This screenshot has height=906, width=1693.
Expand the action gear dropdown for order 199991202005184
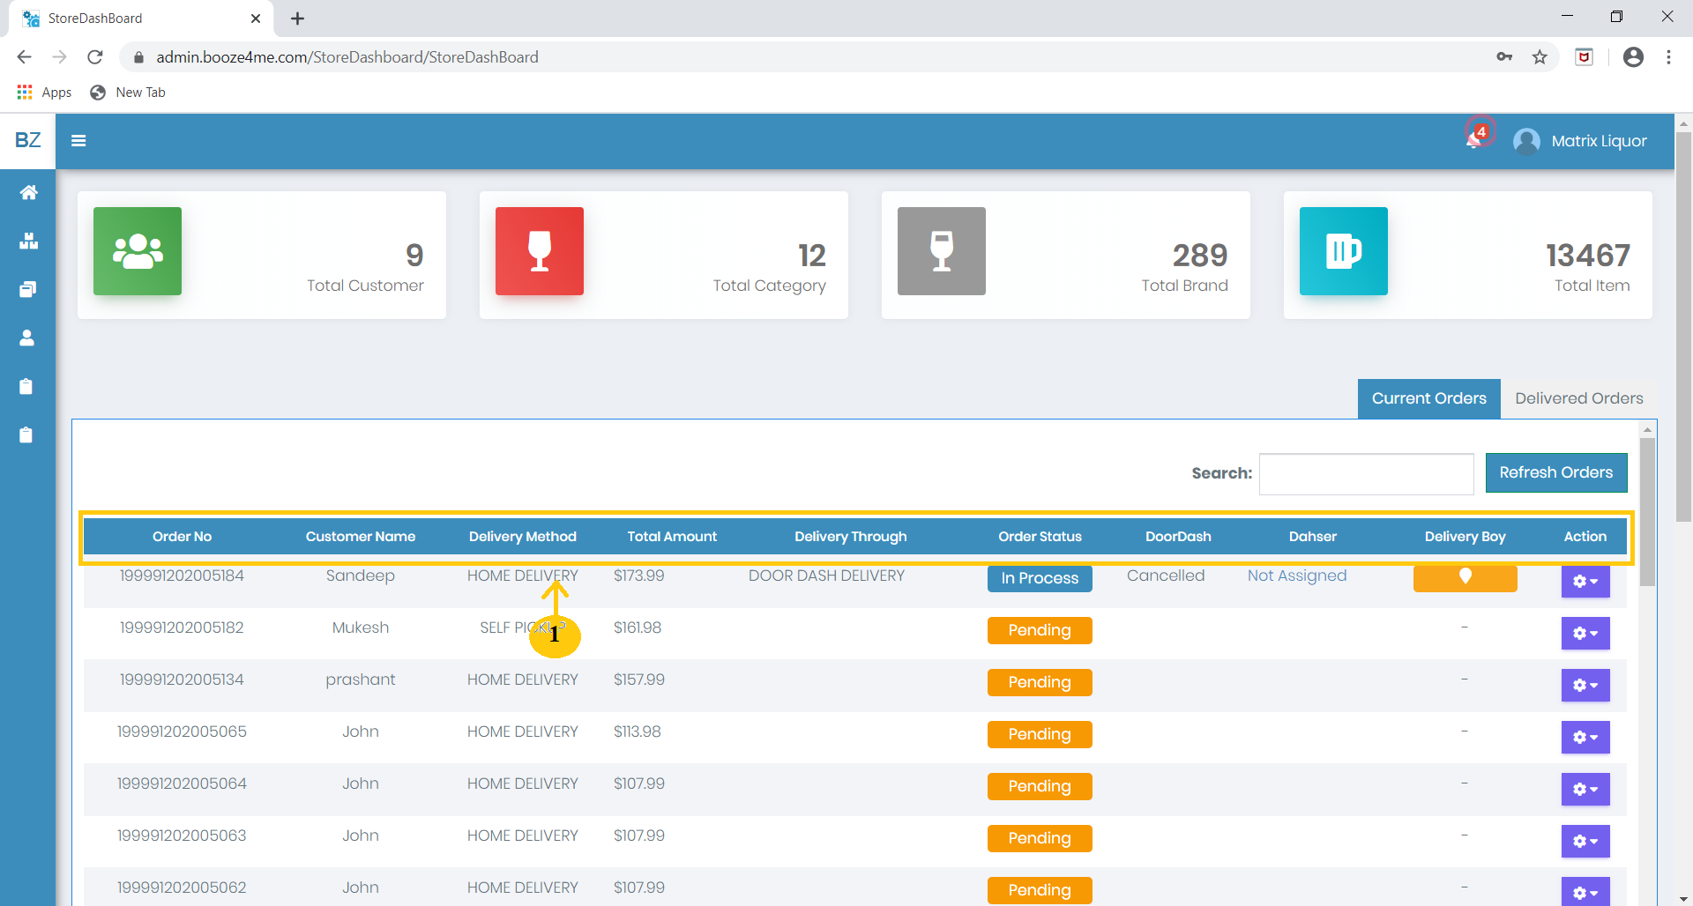pyautogui.click(x=1585, y=581)
